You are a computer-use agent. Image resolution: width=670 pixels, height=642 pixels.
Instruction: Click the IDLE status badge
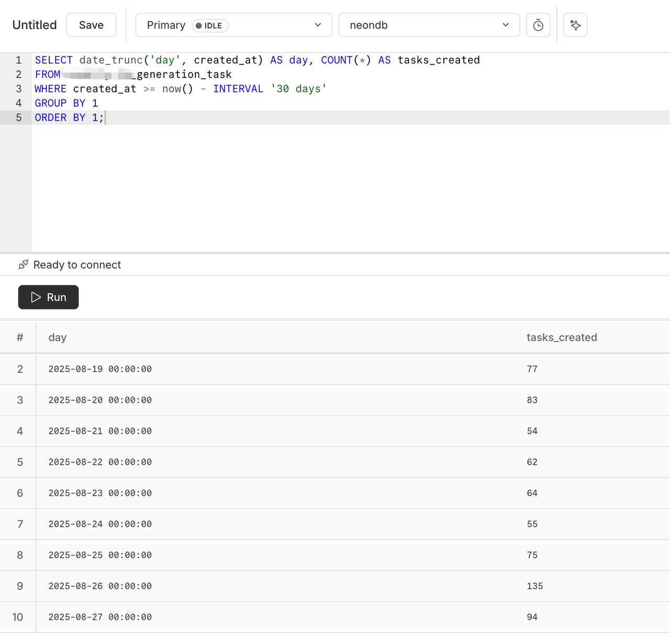(210, 26)
